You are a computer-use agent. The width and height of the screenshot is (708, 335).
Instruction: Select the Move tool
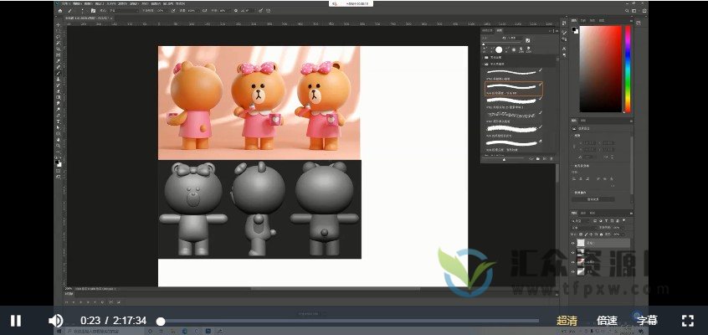click(x=59, y=25)
